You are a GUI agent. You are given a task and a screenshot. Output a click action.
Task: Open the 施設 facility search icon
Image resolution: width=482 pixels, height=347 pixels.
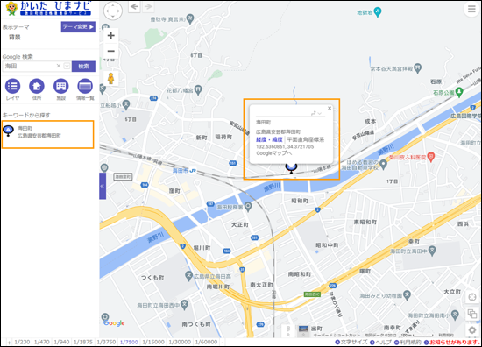click(x=60, y=89)
